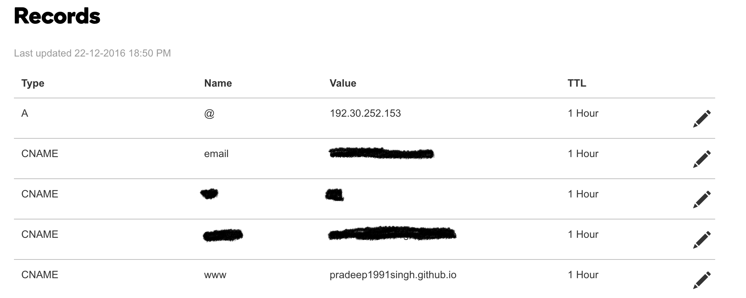Viewport: 746px width, 298px height.
Task: Click pencil icon for email CNAME record
Action: (702, 159)
